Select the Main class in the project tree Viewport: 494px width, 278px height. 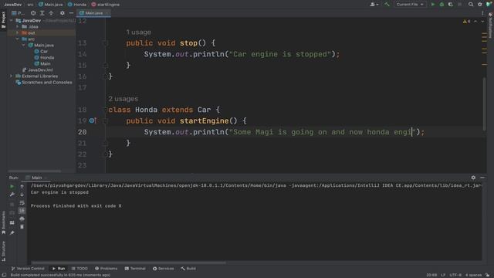[42, 63]
